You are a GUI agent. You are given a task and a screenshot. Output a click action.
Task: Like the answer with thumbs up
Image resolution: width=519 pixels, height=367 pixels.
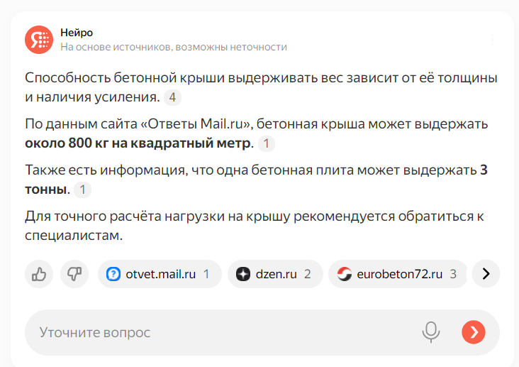[39, 273]
